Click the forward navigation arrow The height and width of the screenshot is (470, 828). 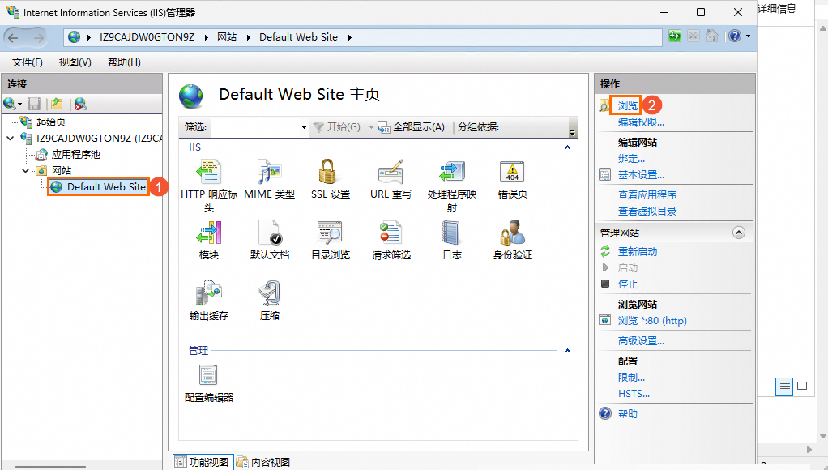pos(39,37)
